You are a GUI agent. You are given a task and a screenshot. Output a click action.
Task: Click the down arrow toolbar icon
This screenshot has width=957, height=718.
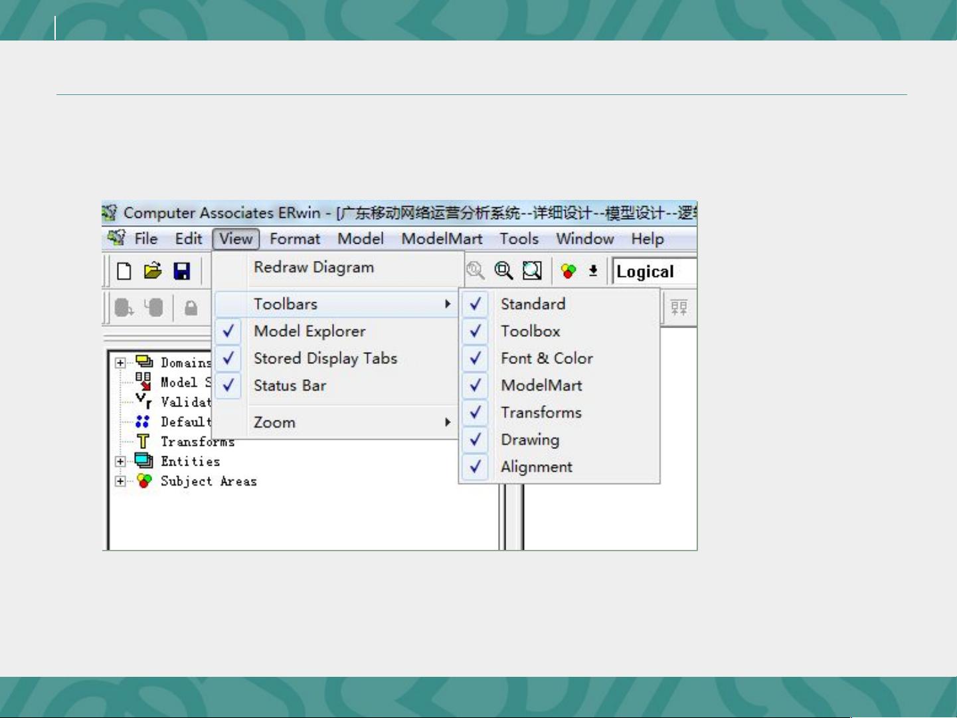click(593, 271)
